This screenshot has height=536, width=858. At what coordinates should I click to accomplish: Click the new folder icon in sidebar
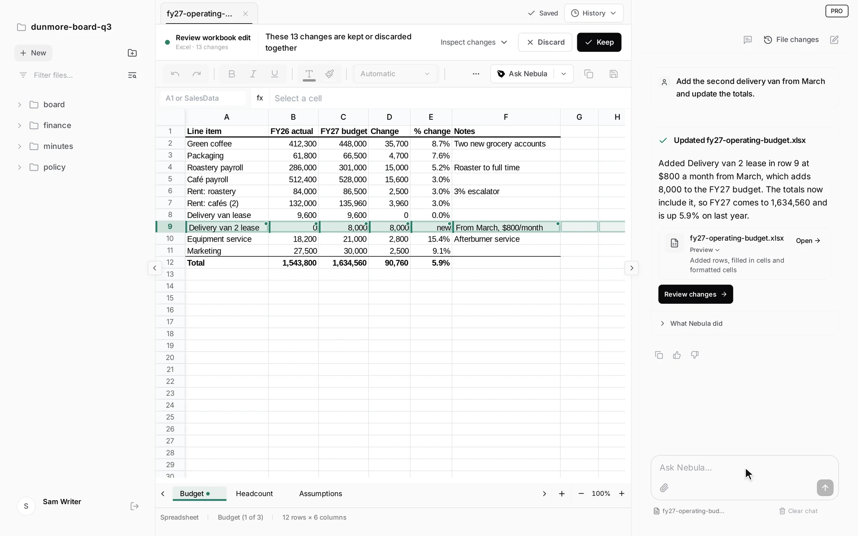coord(132,53)
